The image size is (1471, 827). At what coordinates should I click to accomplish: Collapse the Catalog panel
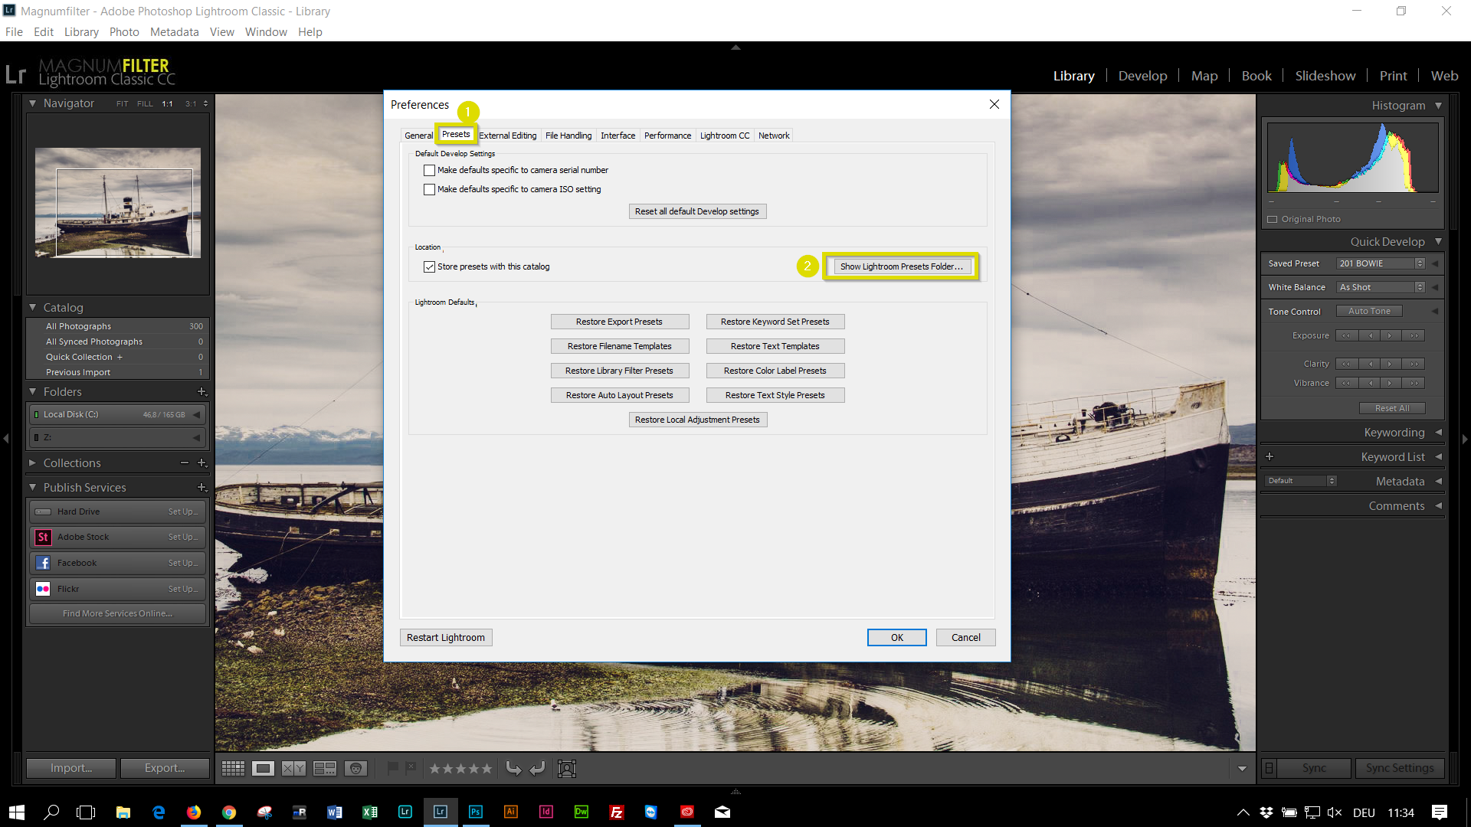(x=32, y=307)
